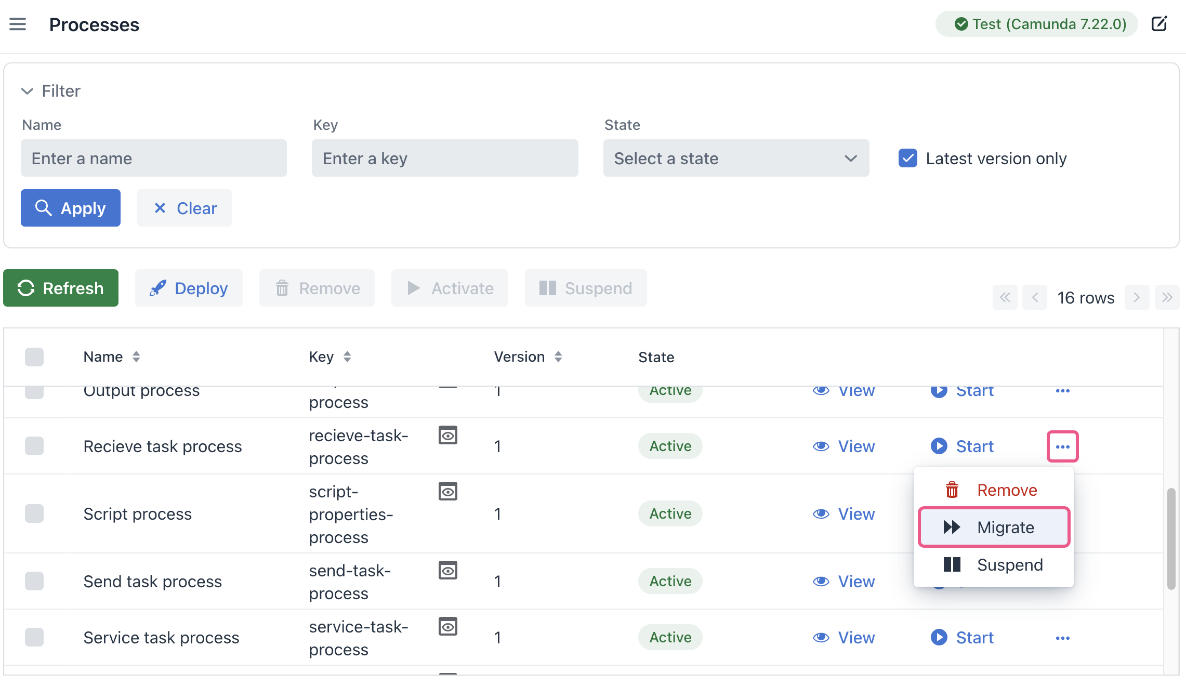Click the Test (Camunda 7.22.0) connection badge
This screenshot has height=686, width=1186.
tap(1036, 24)
